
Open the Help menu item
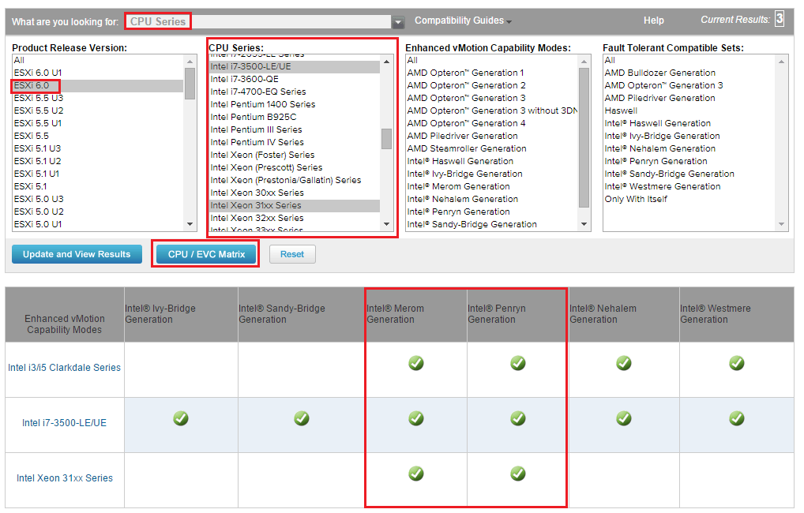point(653,21)
